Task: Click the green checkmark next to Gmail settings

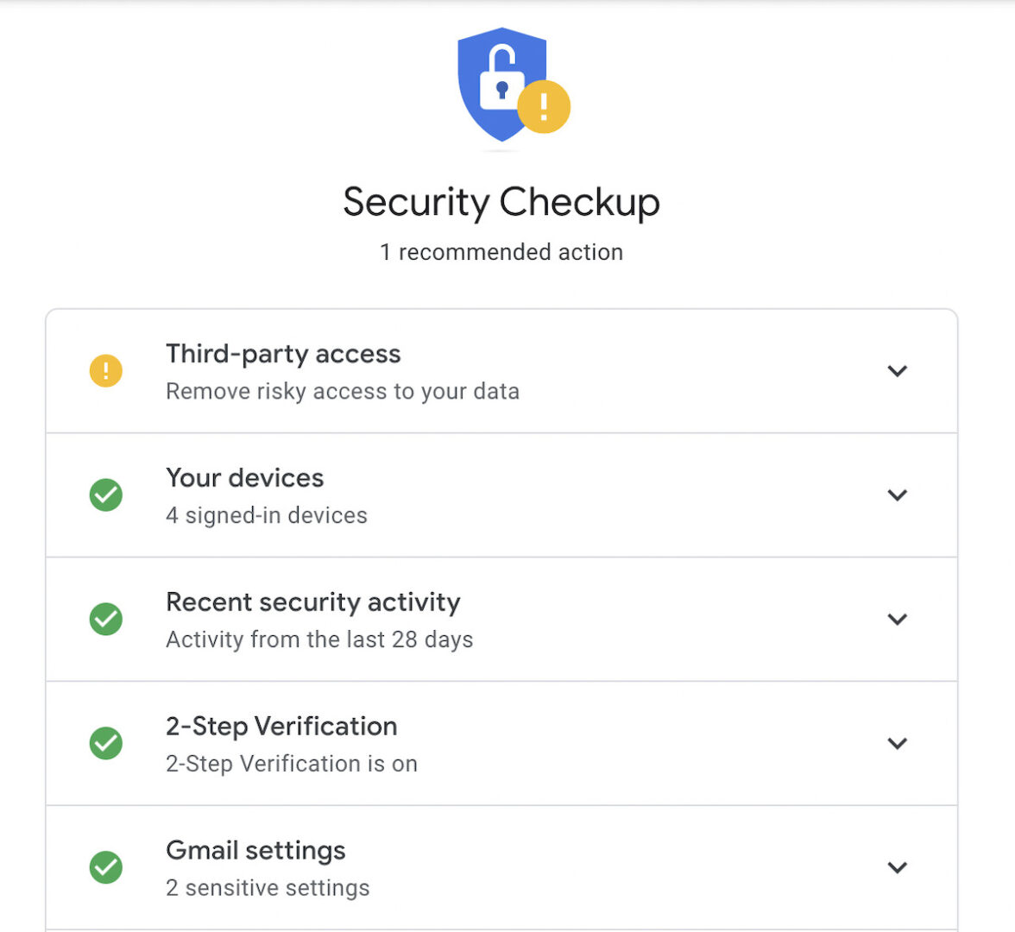Action: coord(105,867)
